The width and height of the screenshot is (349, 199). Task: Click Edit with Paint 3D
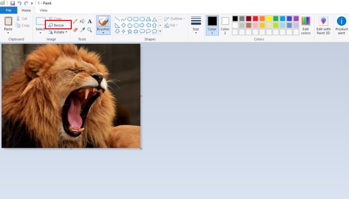coord(324,25)
